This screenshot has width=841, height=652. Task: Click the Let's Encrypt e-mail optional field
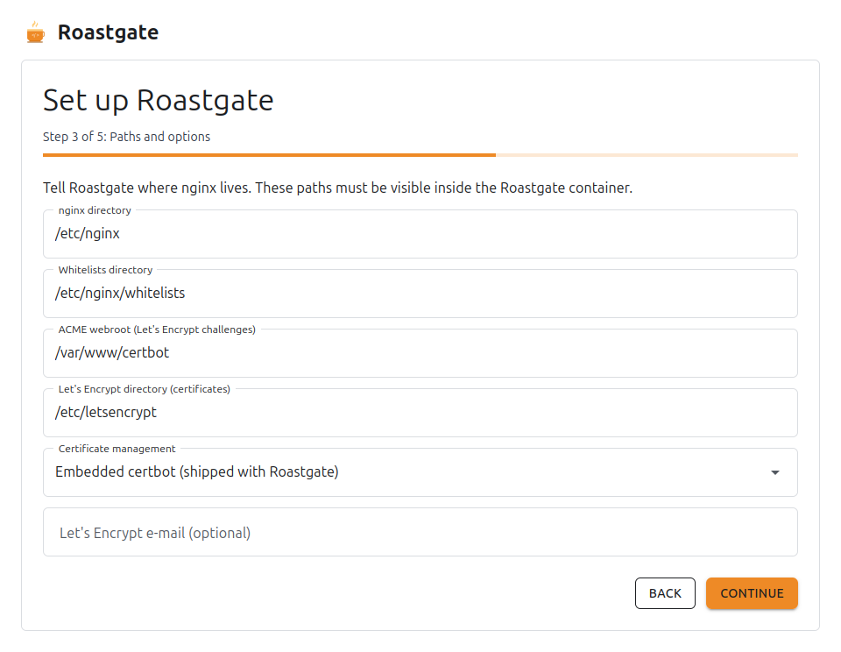(x=420, y=532)
